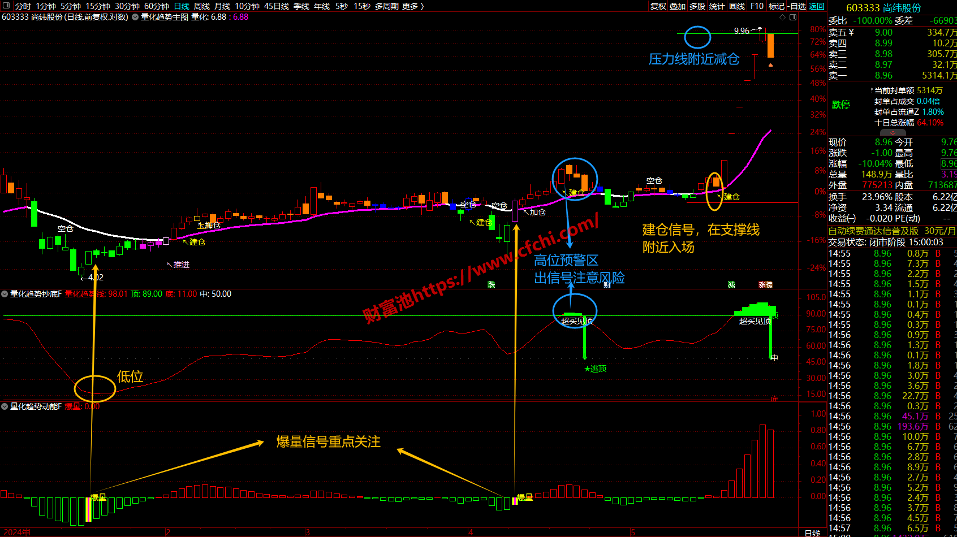Click the 自动续费通达信普及版 promotion link

point(893,231)
